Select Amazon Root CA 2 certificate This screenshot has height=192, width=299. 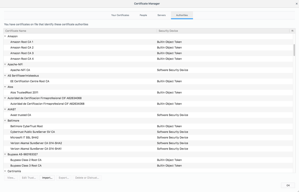coord(148,47)
